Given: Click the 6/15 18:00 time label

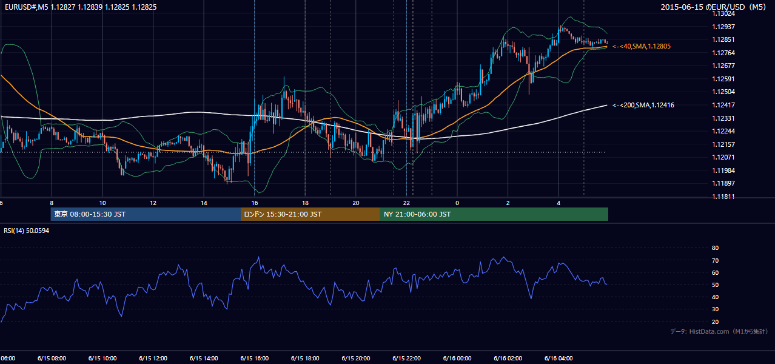Looking at the screenshot, I should pyautogui.click(x=305, y=358).
